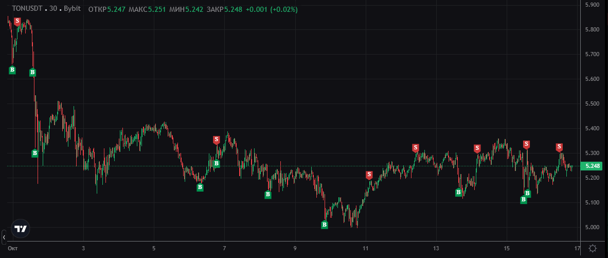Click the 5.000 price axis label
This screenshot has height=258, width=608.
click(x=593, y=227)
